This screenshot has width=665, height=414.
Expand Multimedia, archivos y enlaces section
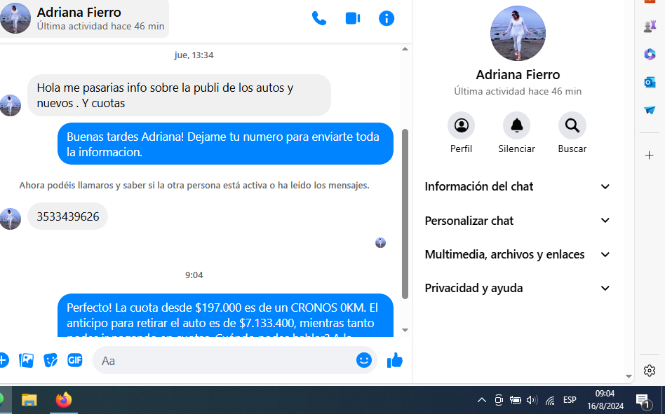click(518, 254)
